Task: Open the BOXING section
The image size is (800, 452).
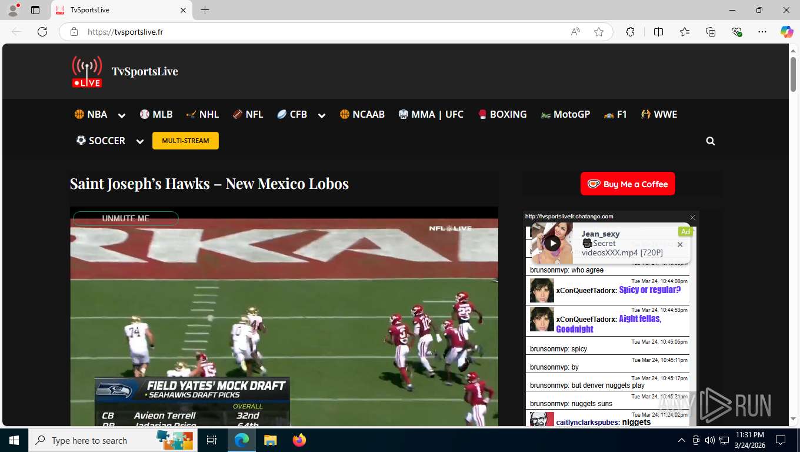Action: 502,114
